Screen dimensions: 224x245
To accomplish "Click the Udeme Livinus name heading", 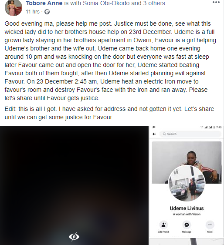I will pos(187,208).
